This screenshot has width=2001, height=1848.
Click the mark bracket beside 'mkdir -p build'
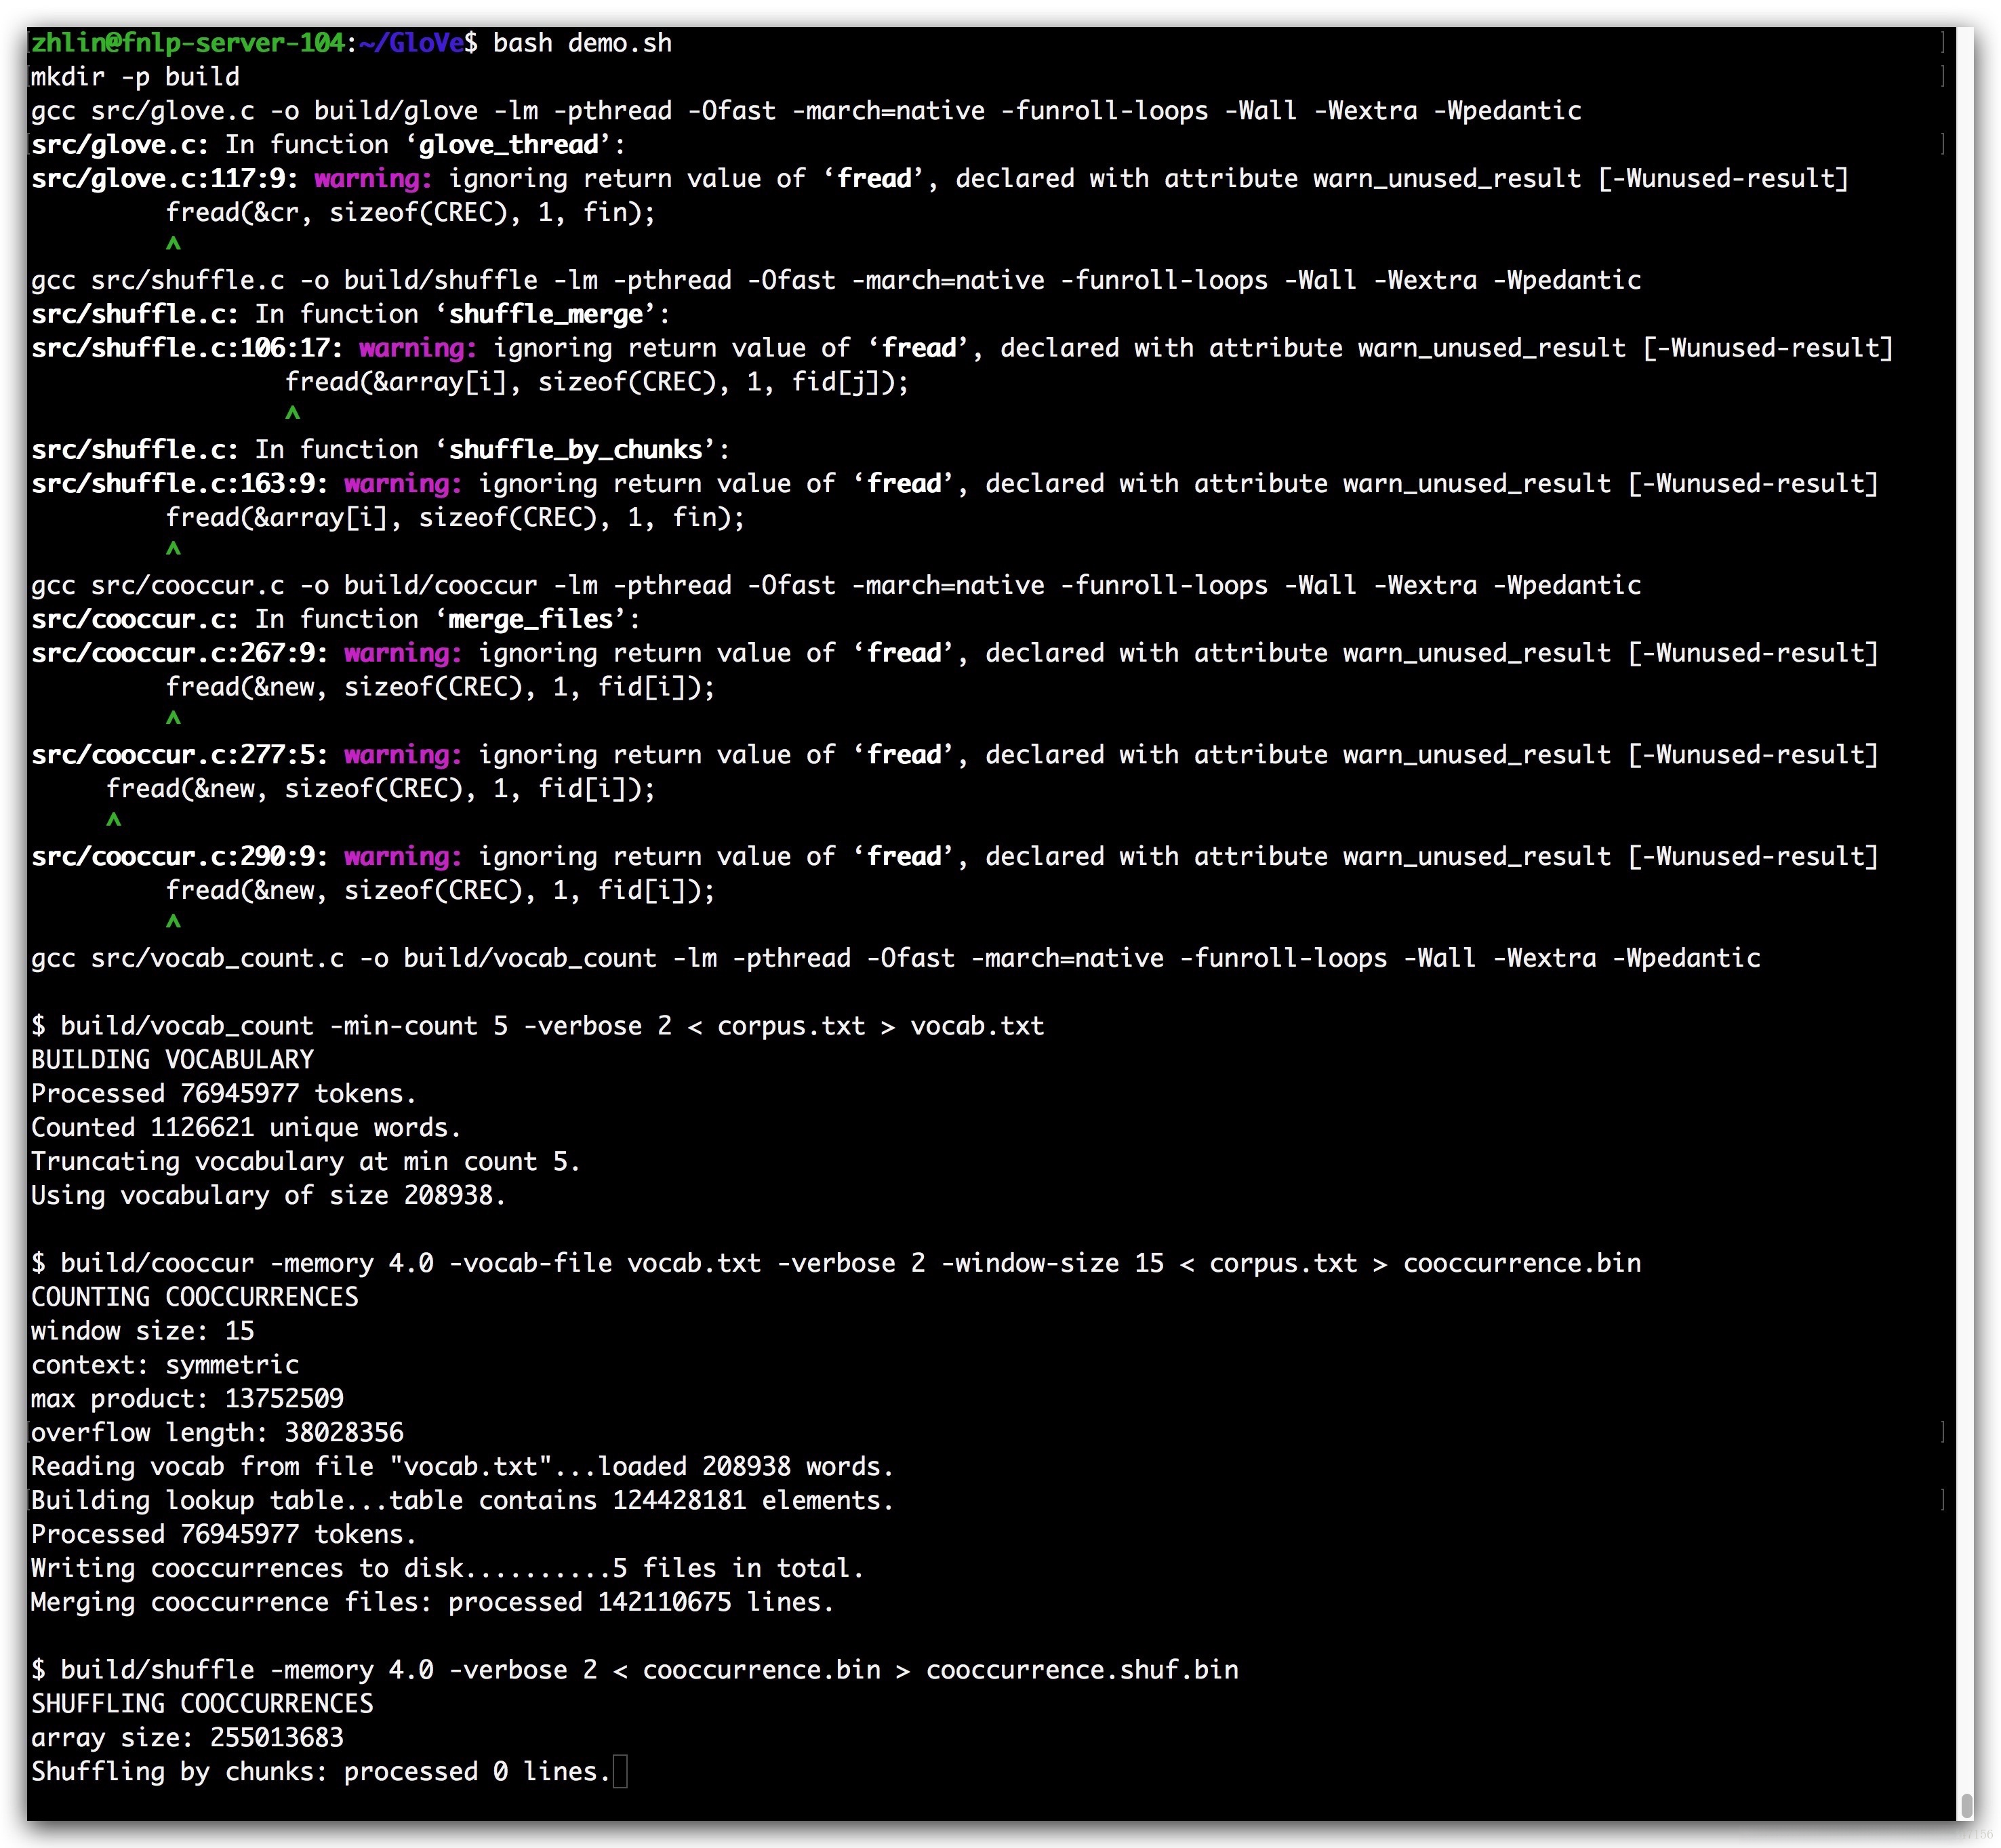pyautogui.click(x=1942, y=76)
